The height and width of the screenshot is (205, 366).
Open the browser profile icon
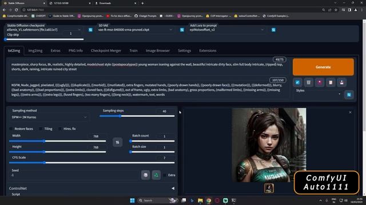pyautogui.click(x=356, y=10)
